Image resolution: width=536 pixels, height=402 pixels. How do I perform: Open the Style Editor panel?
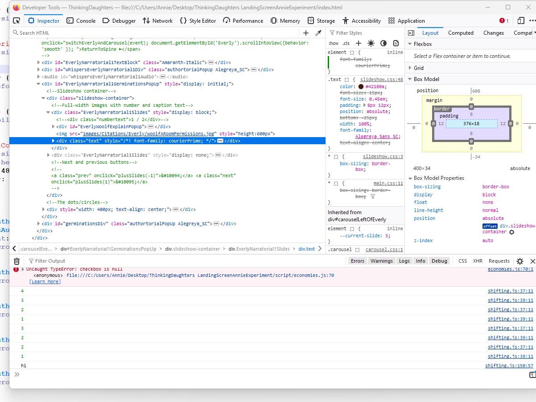point(198,20)
